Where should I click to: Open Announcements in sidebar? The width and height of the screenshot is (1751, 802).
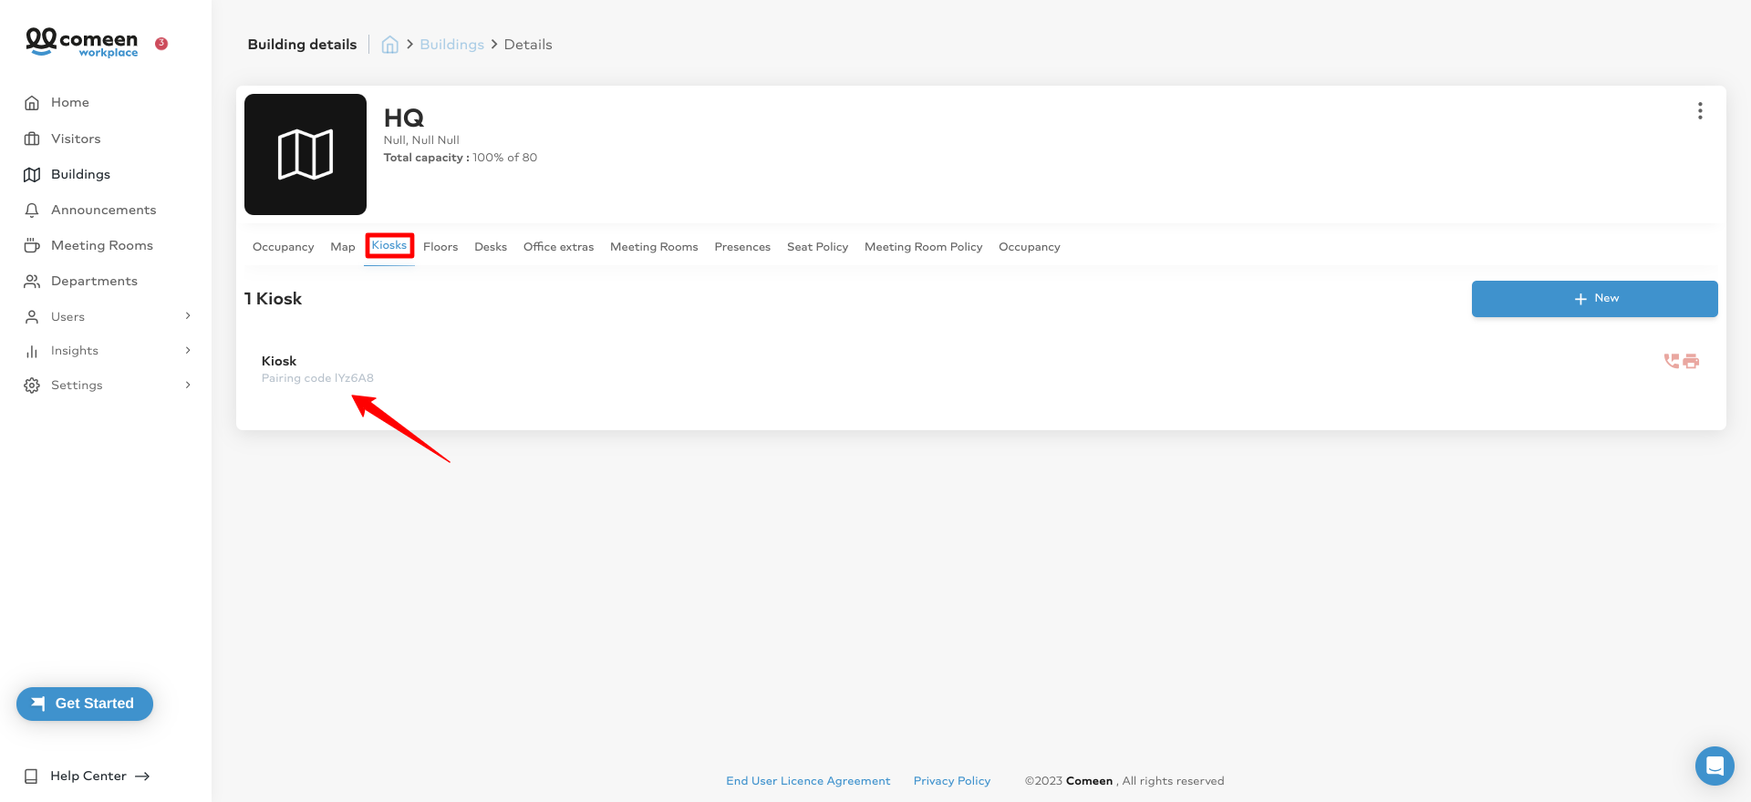click(x=104, y=210)
